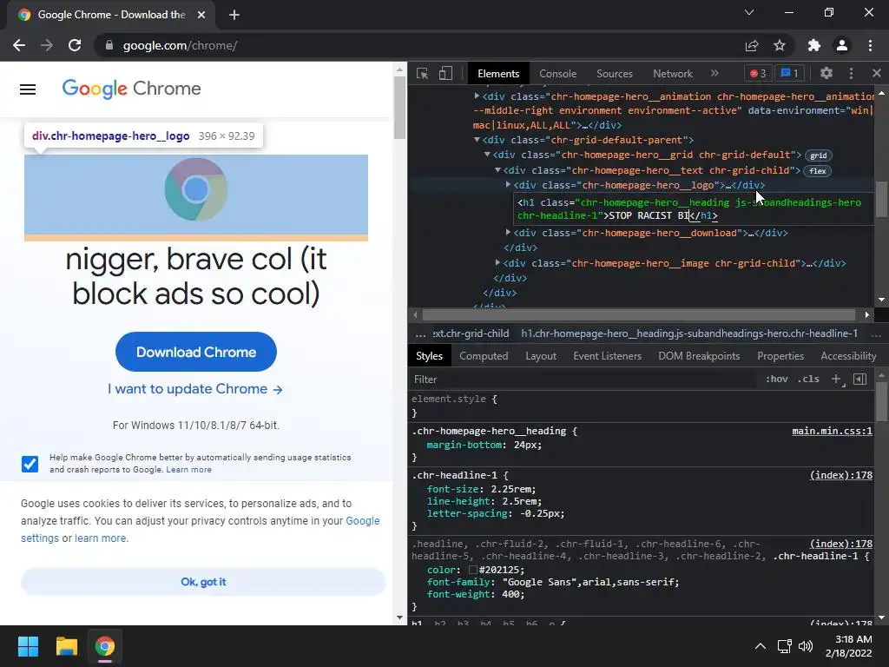Viewport: 889px width, 667px height.
Task: Open the Properties tab
Action: [x=780, y=356]
